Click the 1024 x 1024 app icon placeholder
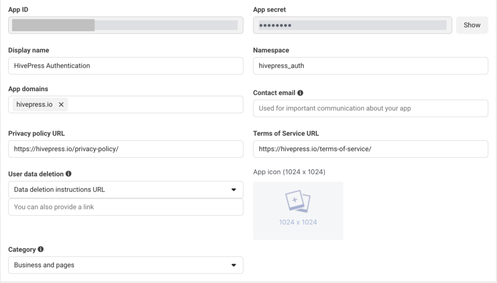This screenshot has width=497, height=283. pos(298,211)
